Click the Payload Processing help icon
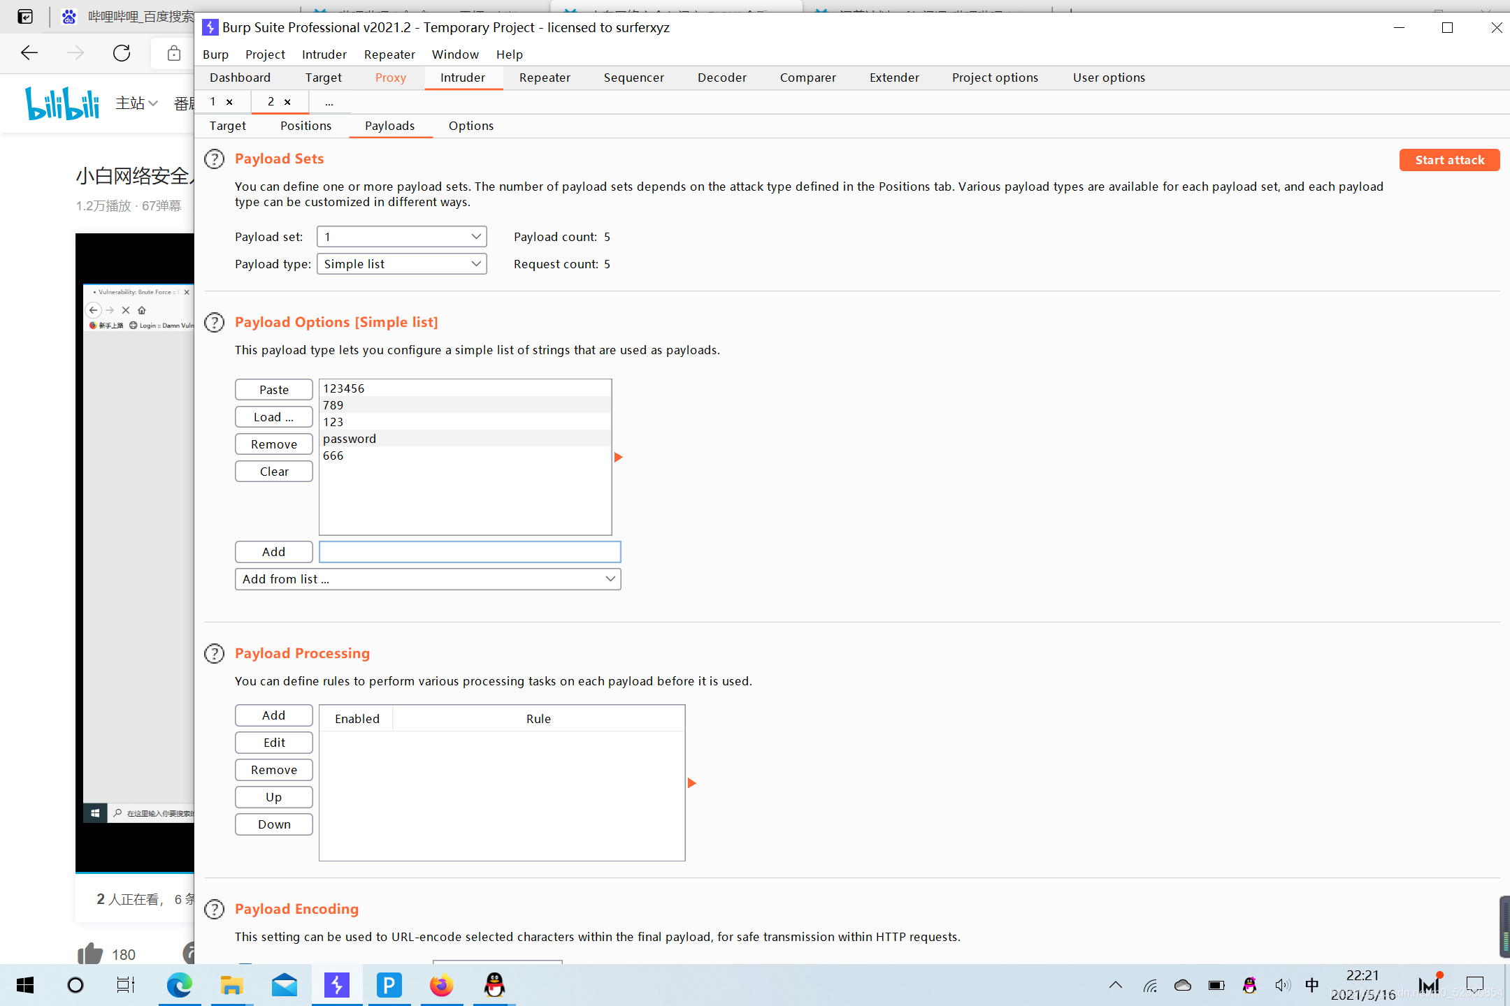The height and width of the screenshot is (1006, 1510). pos(214,654)
